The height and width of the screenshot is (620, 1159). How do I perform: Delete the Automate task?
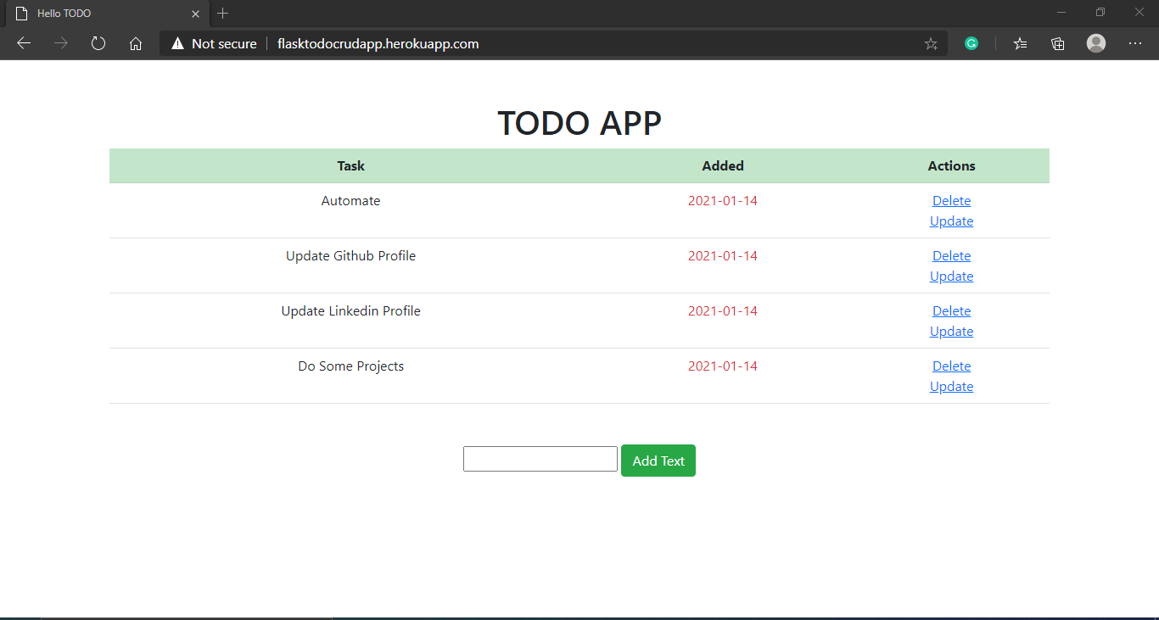click(x=951, y=200)
